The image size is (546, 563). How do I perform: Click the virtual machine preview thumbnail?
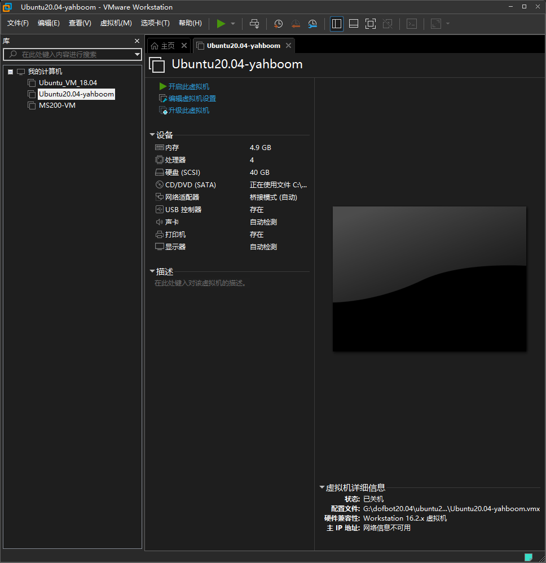coord(429,279)
